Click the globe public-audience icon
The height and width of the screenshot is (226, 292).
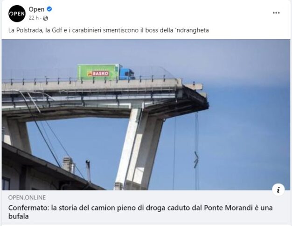45,18
